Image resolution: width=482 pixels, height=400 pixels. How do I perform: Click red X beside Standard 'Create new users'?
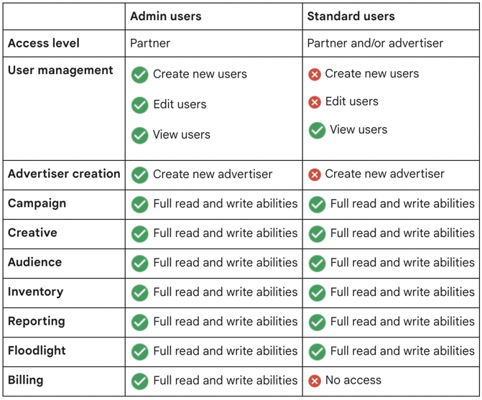pyautogui.click(x=315, y=74)
